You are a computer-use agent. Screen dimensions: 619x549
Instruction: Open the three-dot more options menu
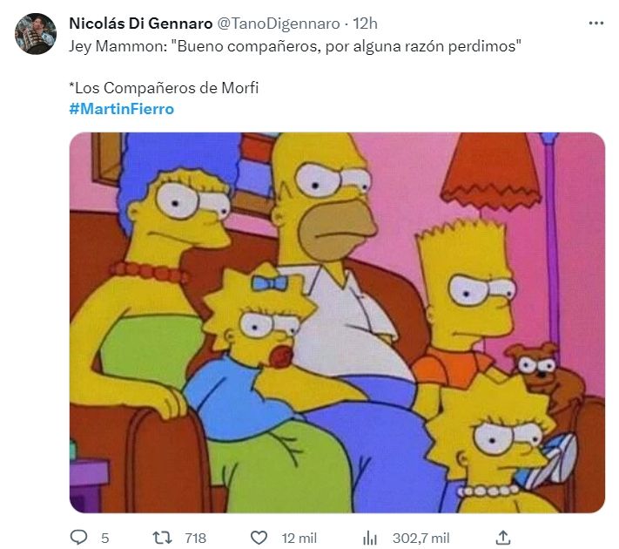pyautogui.click(x=595, y=24)
